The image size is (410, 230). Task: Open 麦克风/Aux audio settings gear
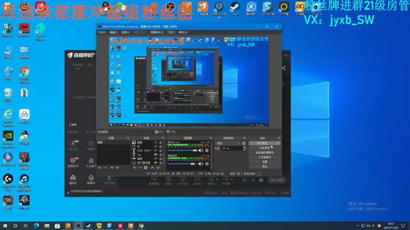207,150
